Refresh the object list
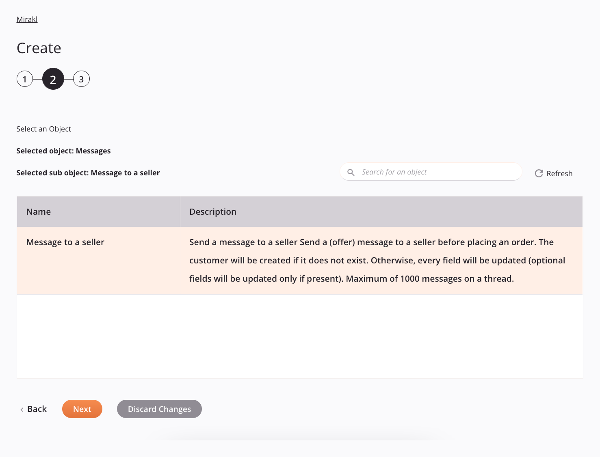Viewport: 600px width, 457px height. pos(553,173)
